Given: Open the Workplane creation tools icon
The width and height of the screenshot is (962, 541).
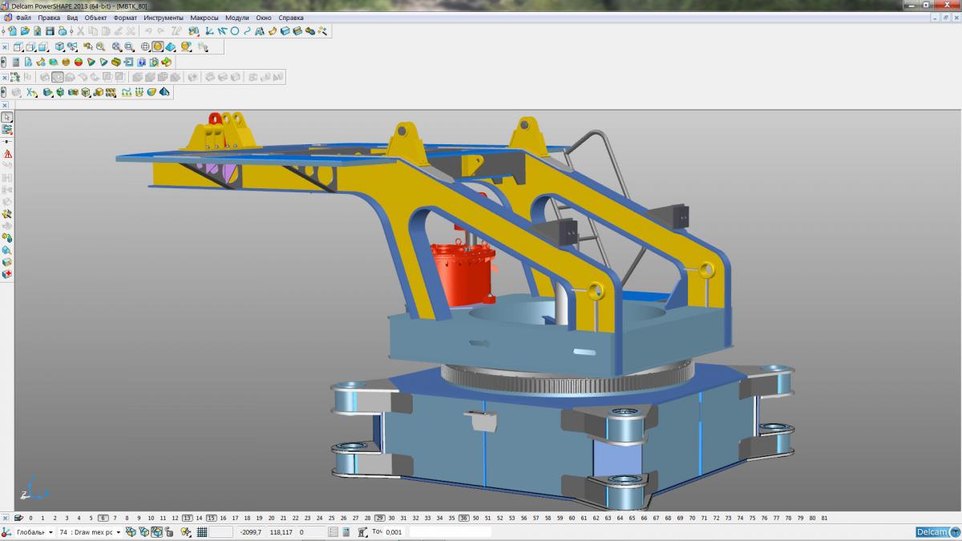Looking at the screenshot, I should 208,30.
